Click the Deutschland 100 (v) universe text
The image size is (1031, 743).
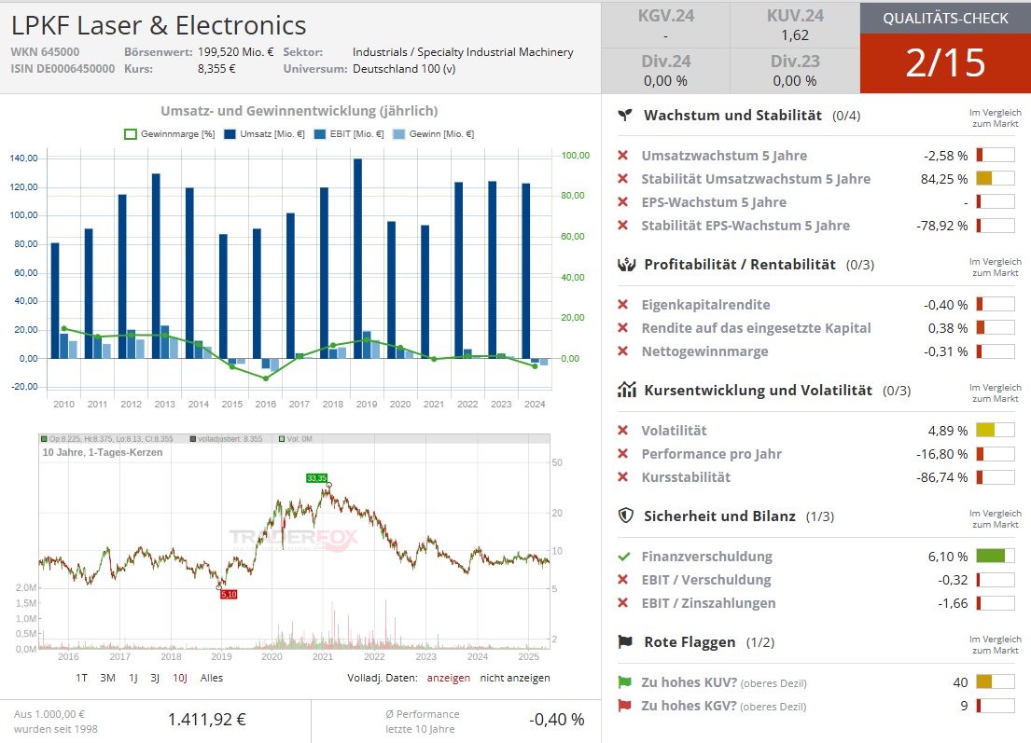(x=404, y=68)
